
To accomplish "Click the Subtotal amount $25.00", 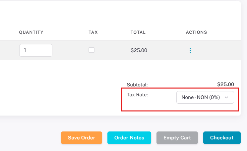I will click(225, 84).
